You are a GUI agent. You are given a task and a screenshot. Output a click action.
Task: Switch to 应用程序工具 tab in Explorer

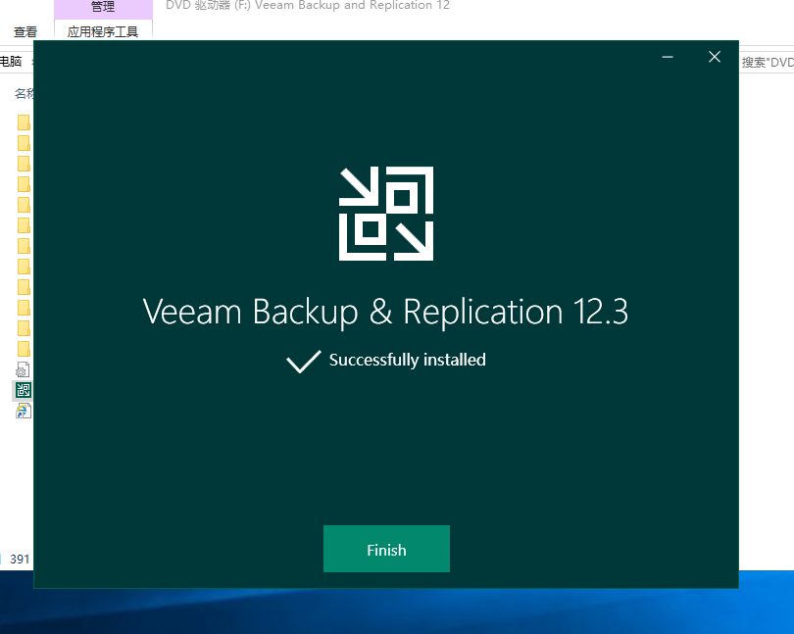(x=103, y=31)
